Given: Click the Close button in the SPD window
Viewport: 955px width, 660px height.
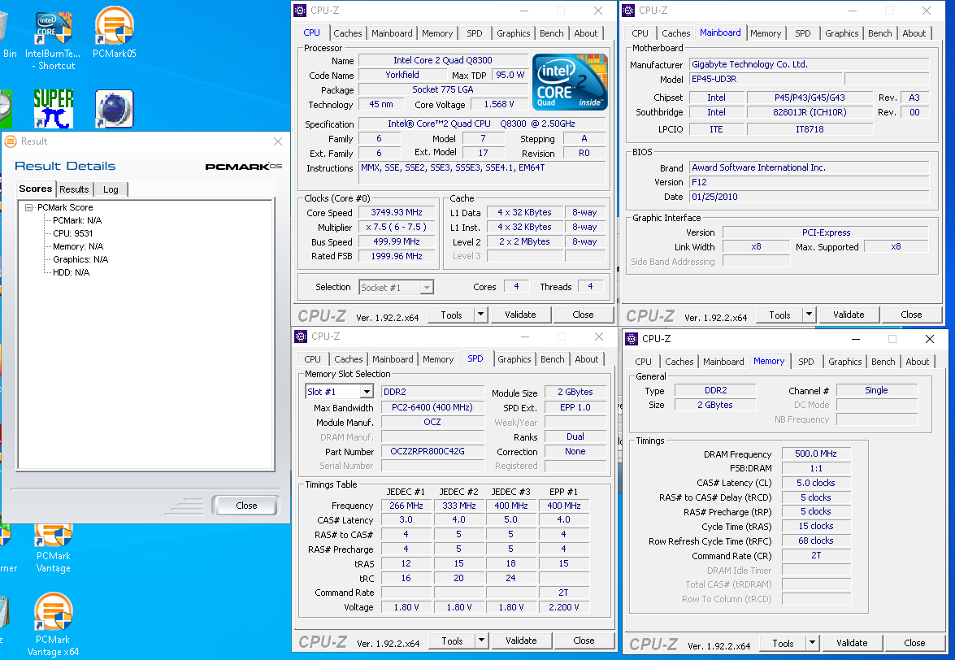Looking at the screenshot, I should click(584, 640).
